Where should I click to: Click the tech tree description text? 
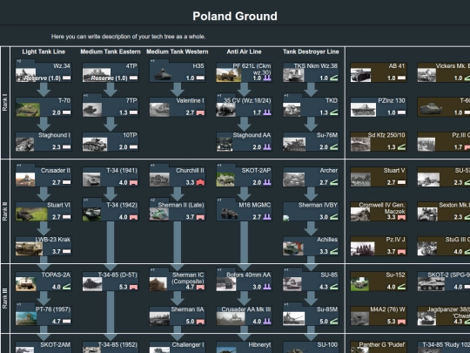click(x=128, y=37)
